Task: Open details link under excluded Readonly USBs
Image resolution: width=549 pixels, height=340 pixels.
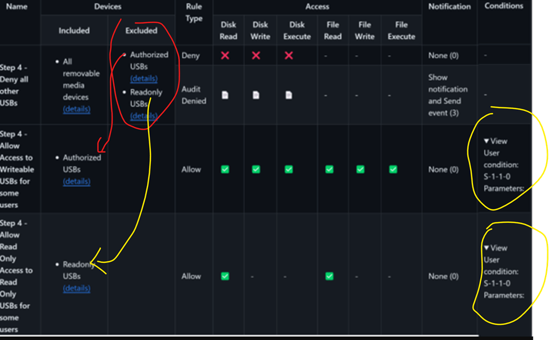Action: (144, 115)
